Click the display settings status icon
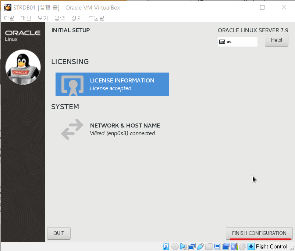The height and width of the screenshot is (251, 295). click(x=217, y=247)
